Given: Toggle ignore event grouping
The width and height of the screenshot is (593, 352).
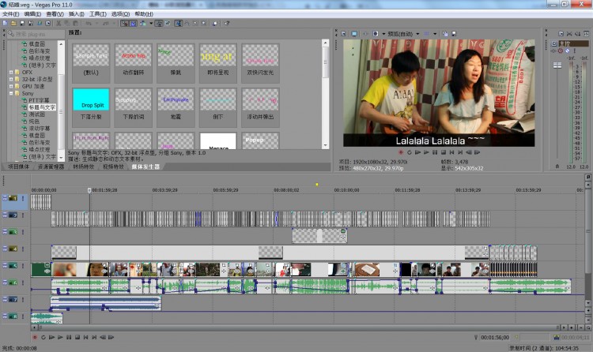Looking at the screenshot, I should 168,24.
